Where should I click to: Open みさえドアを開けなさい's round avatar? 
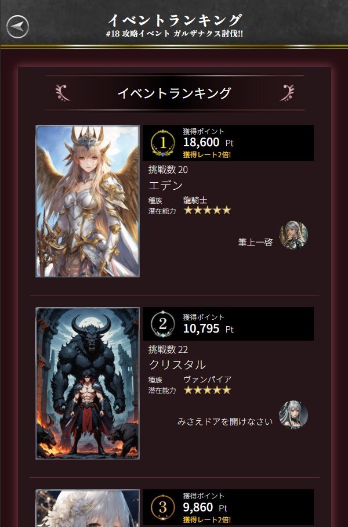[x=293, y=415]
